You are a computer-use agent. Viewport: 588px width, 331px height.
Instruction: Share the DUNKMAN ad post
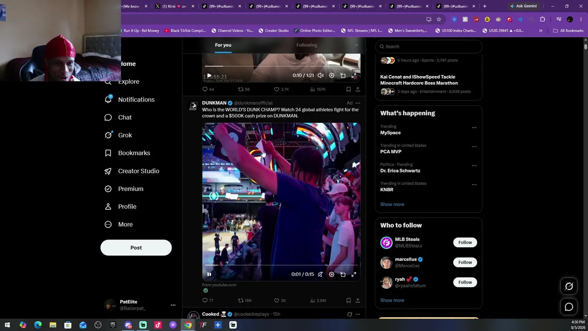358,300
